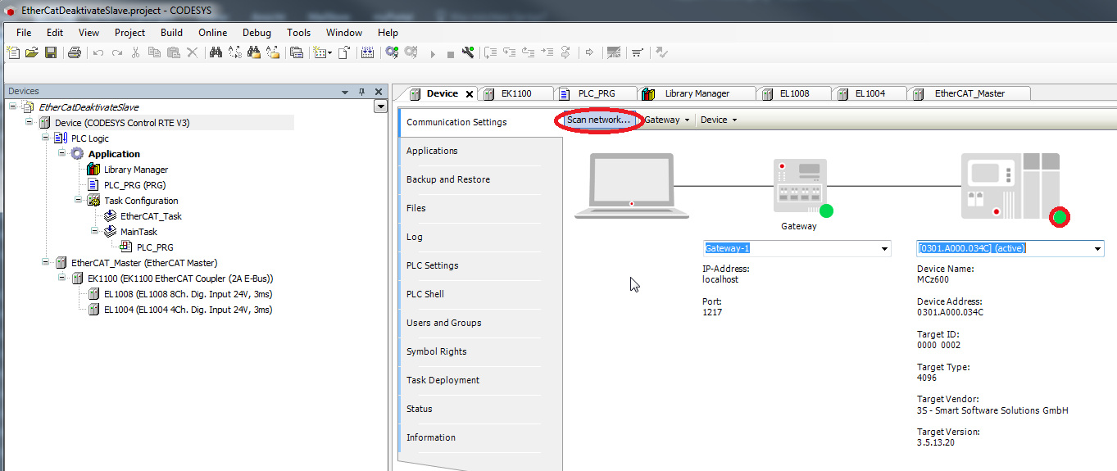Click the Print icon in the toolbar
The width and height of the screenshot is (1117, 471).
[x=75, y=52]
